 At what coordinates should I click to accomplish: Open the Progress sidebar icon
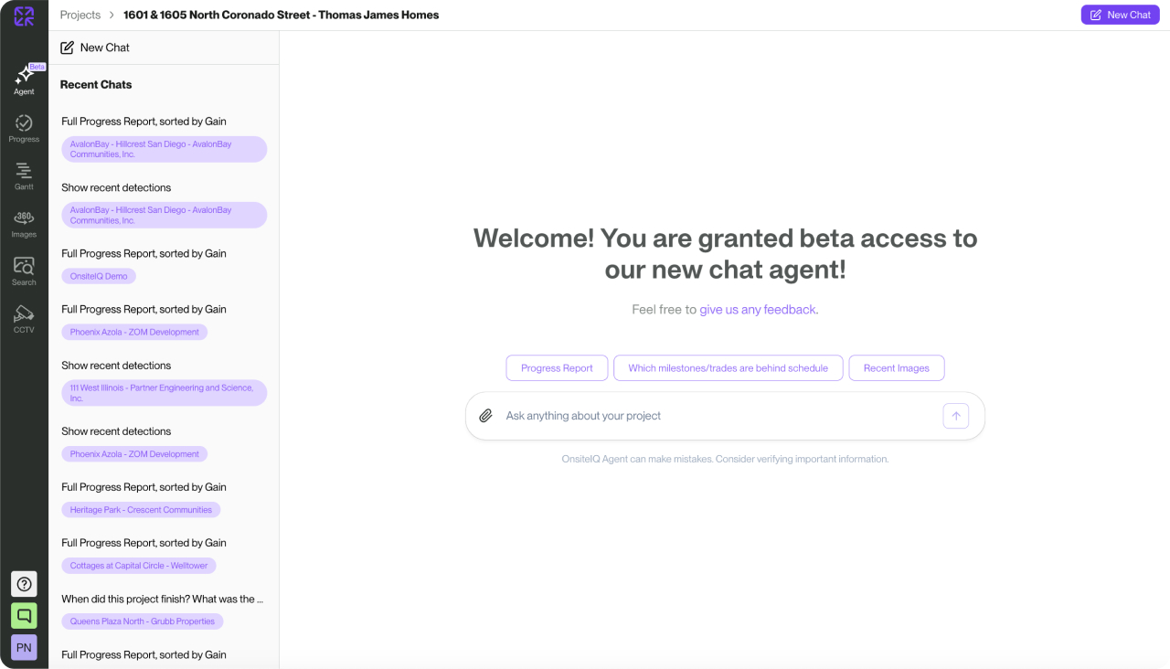click(24, 129)
